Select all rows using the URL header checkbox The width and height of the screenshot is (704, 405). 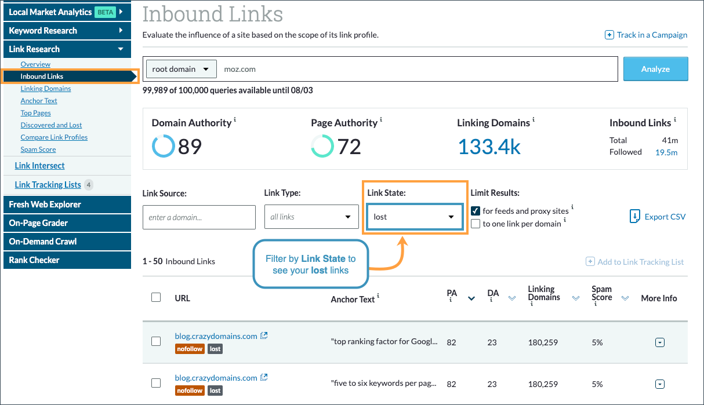156,297
